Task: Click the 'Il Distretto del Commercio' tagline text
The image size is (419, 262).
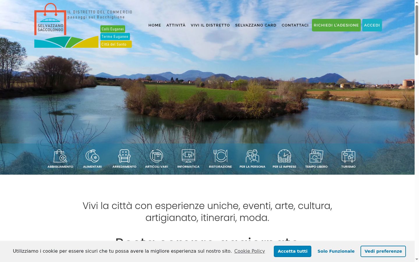Action: pos(100,12)
